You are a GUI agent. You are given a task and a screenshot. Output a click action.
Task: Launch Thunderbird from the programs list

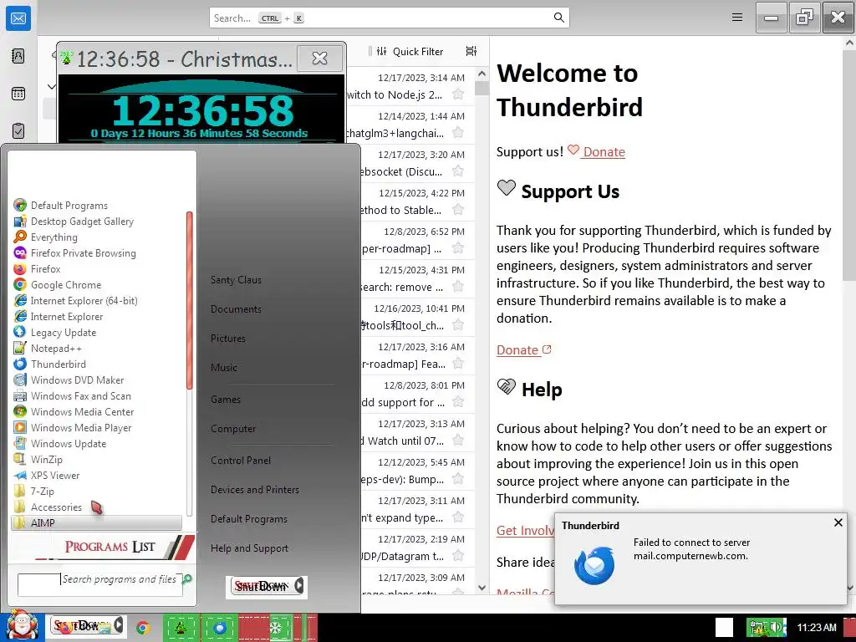pos(58,364)
